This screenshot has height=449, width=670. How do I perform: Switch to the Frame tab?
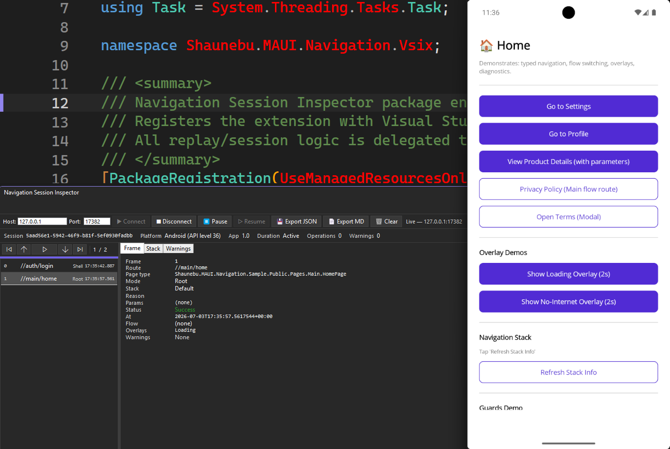pyautogui.click(x=132, y=248)
